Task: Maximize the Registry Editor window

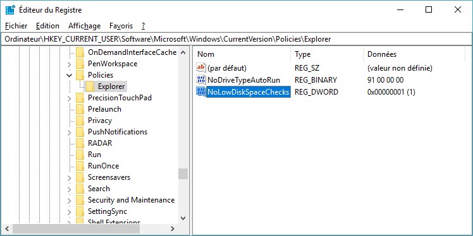Action: coord(428,9)
